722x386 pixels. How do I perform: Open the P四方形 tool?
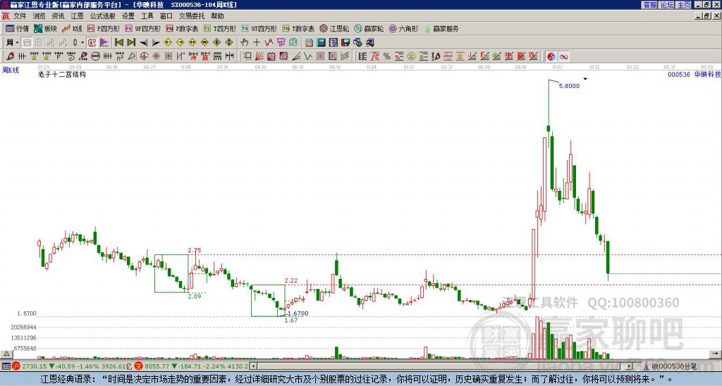point(104,28)
